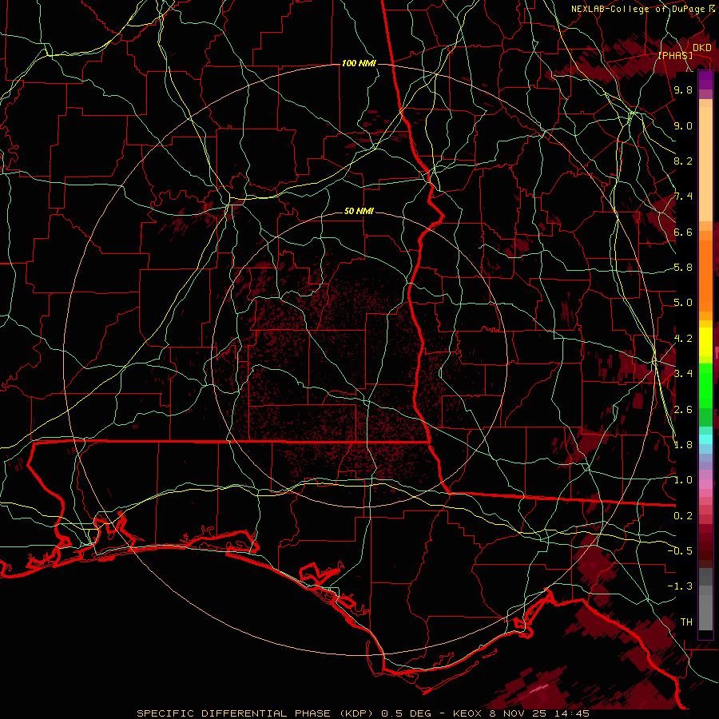Click the 6.6 value on the color scale
The image size is (719, 719).
(x=683, y=232)
